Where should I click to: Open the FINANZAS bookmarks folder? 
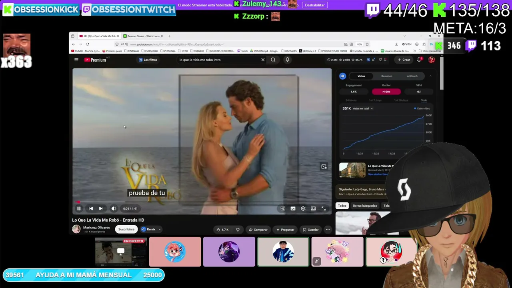tap(132, 51)
